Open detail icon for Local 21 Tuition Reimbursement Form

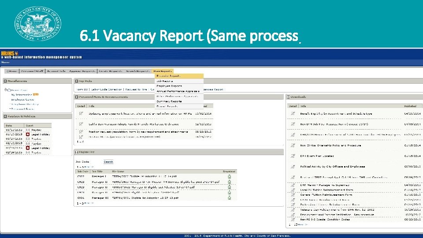[293, 190]
